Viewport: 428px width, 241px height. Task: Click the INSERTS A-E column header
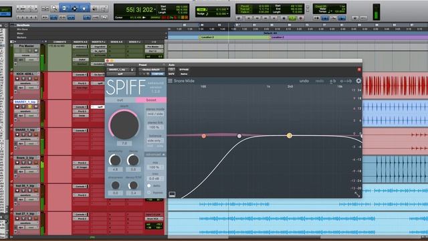point(80,42)
